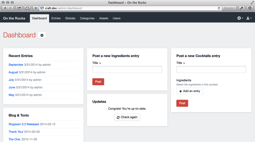Open the Globals nav item
The image size is (255, 142).
[x=70, y=18]
